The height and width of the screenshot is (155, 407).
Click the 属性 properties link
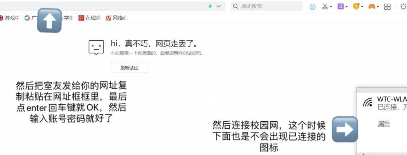tap(384, 124)
